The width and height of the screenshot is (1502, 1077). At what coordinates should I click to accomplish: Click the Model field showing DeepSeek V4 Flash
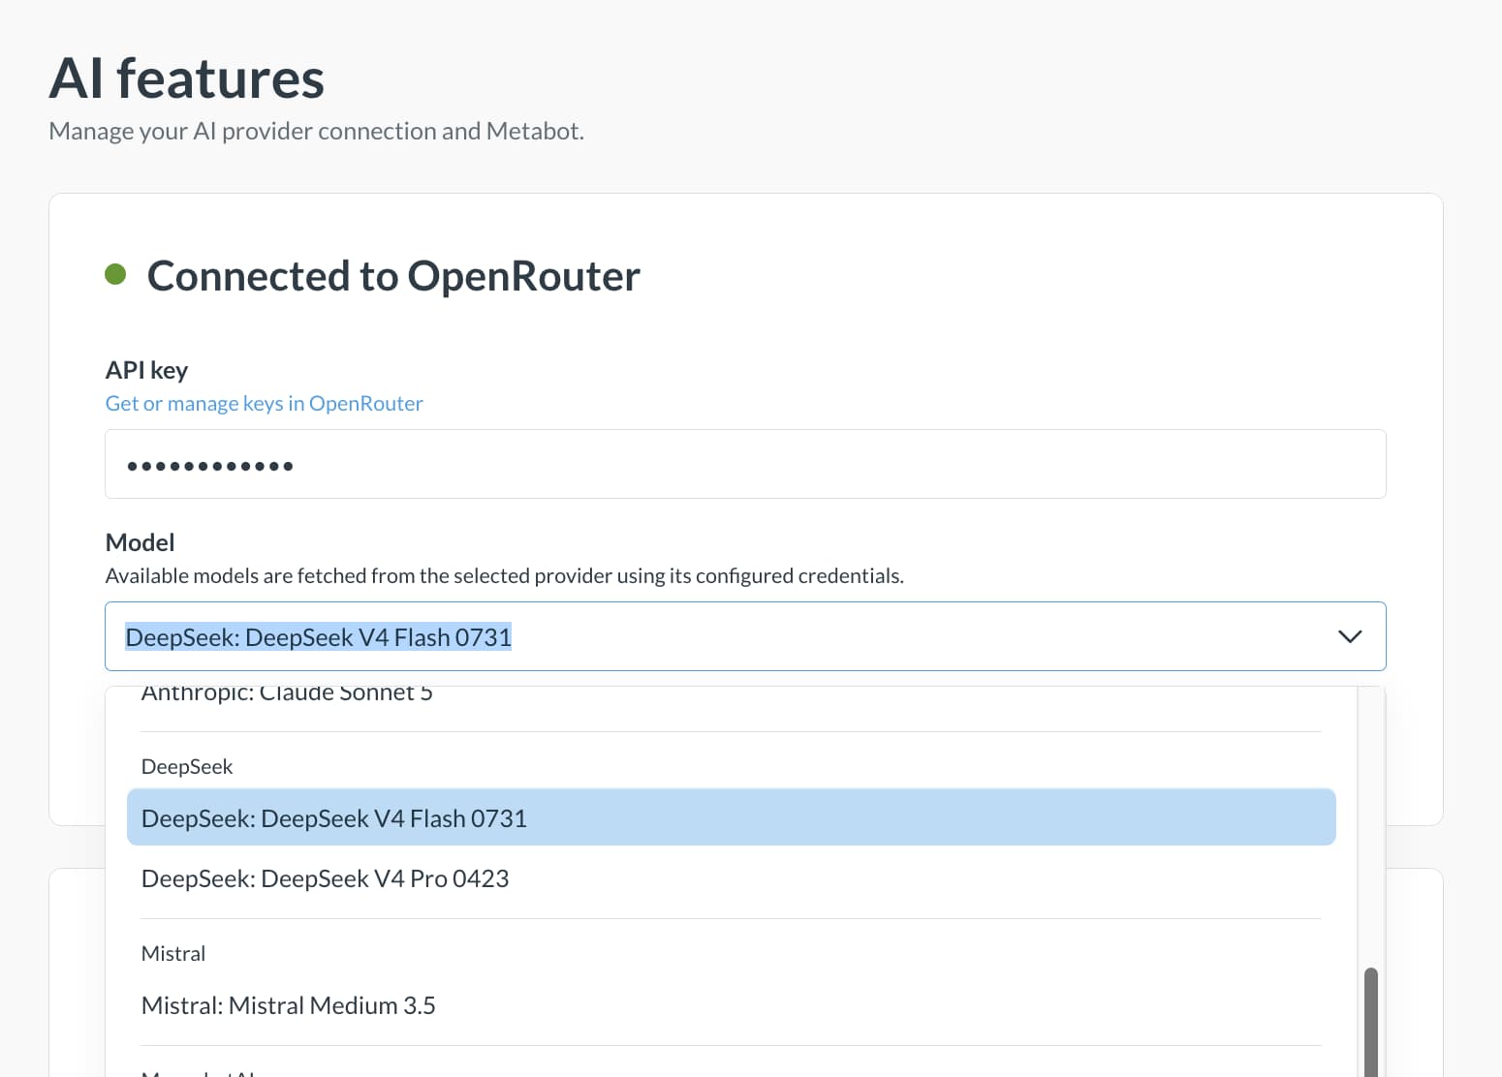(745, 636)
